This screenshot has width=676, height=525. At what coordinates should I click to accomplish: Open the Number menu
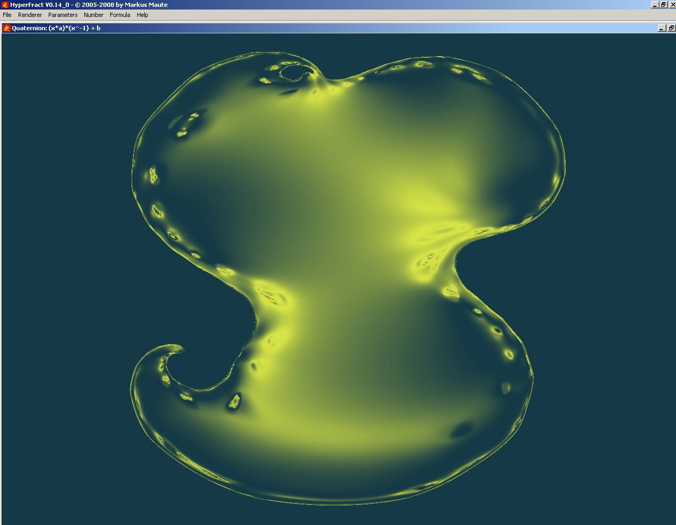(93, 15)
